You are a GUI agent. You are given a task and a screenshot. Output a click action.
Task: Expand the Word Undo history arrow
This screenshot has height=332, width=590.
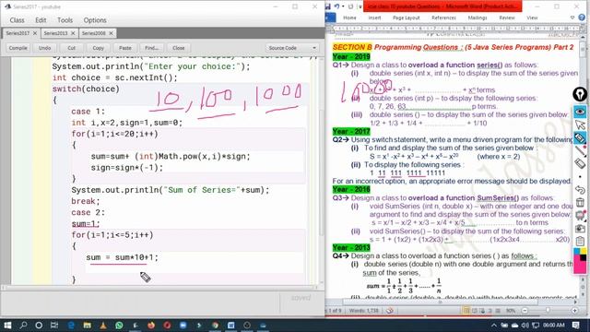coord(343,6)
